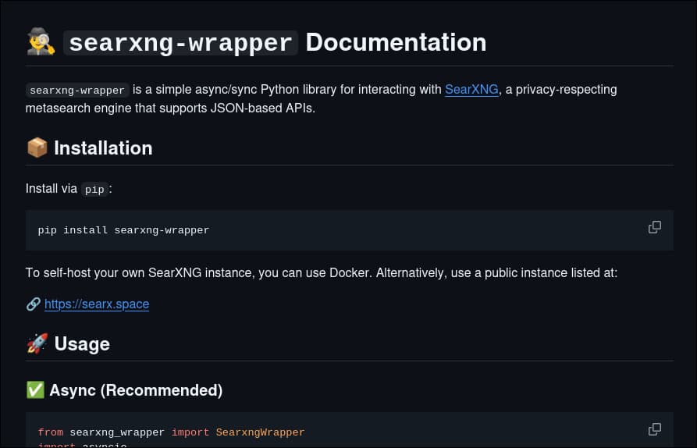This screenshot has height=448, width=697.
Task: Click the 'searxng-wrapper' code in the title
Action: coord(180,43)
